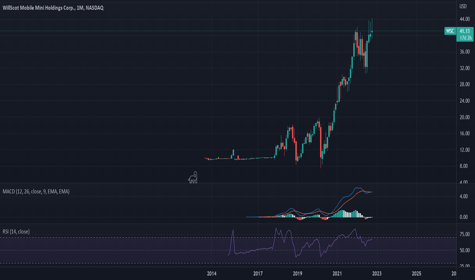The width and height of the screenshot is (475, 280).
Task: Select the 41.13 current price tag
Action: click(x=465, y=31)
